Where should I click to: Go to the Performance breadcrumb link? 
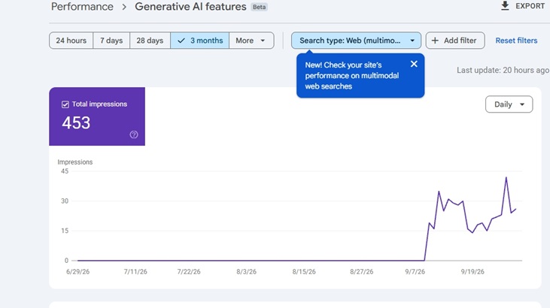[82, 6]
